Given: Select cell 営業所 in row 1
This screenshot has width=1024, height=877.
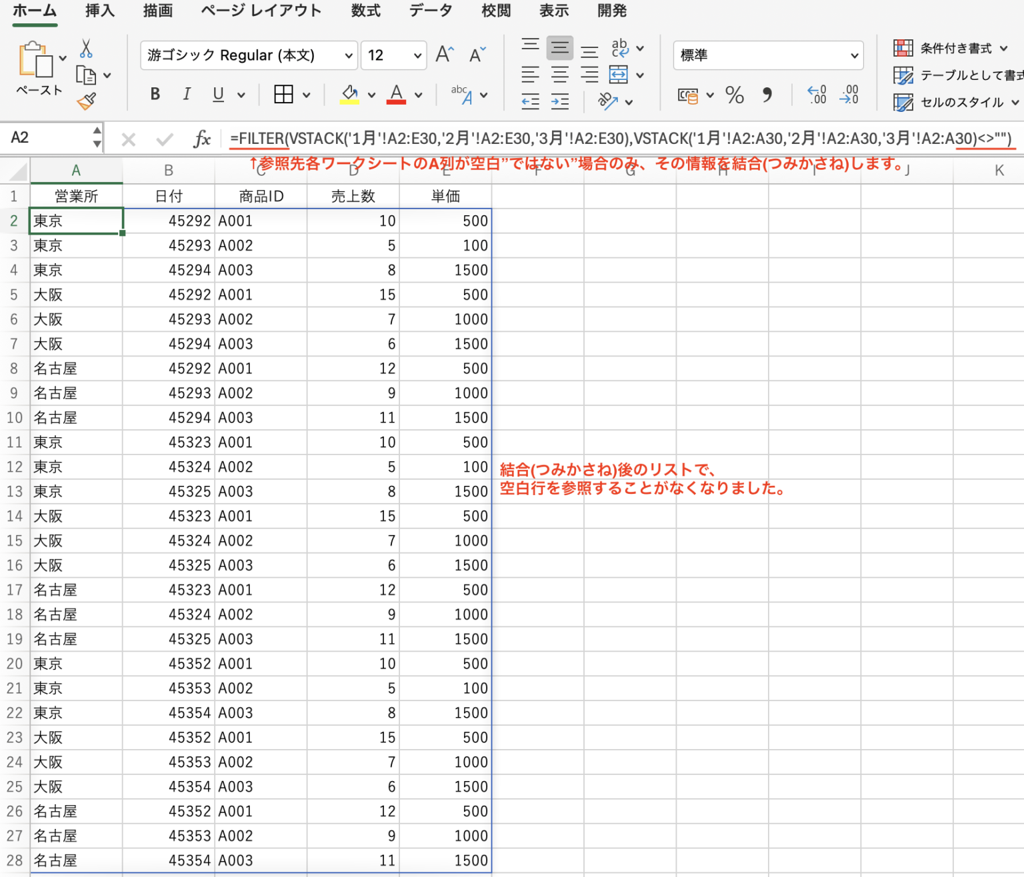Looking at the screenshot, I should pos(76,196).
